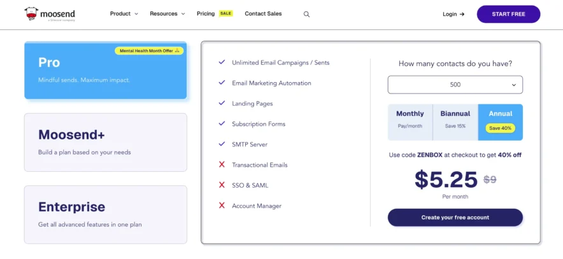Screen dimensions: 563x259
Task: Click the checkmark beside Email Marketing Automation
Action: (x=222, y=83)
